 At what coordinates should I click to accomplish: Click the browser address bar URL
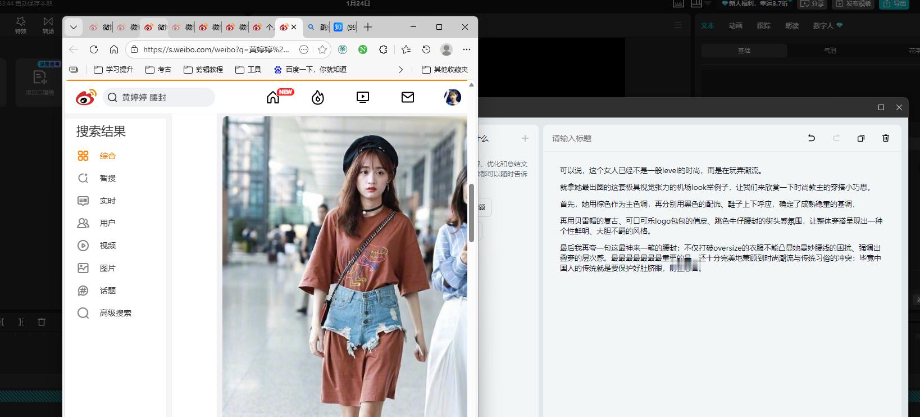click(216, 49)
